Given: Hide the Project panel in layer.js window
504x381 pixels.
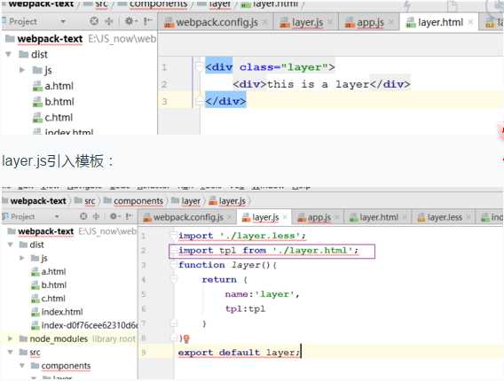Looking at the screenshot, I should [x=129, y=216].
